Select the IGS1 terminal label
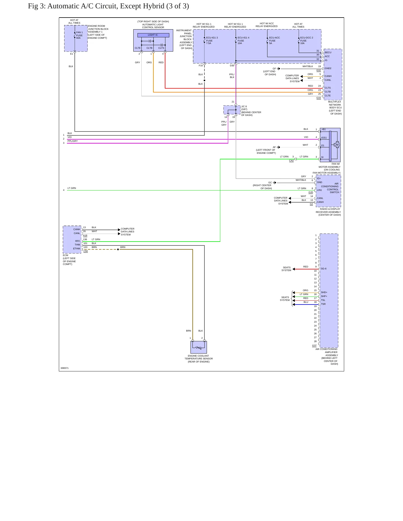 click(x=324, y=138)
